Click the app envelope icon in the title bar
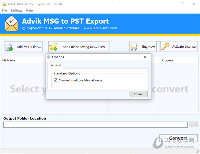Viewport: 200px width, 154px height. click(4, 4)
